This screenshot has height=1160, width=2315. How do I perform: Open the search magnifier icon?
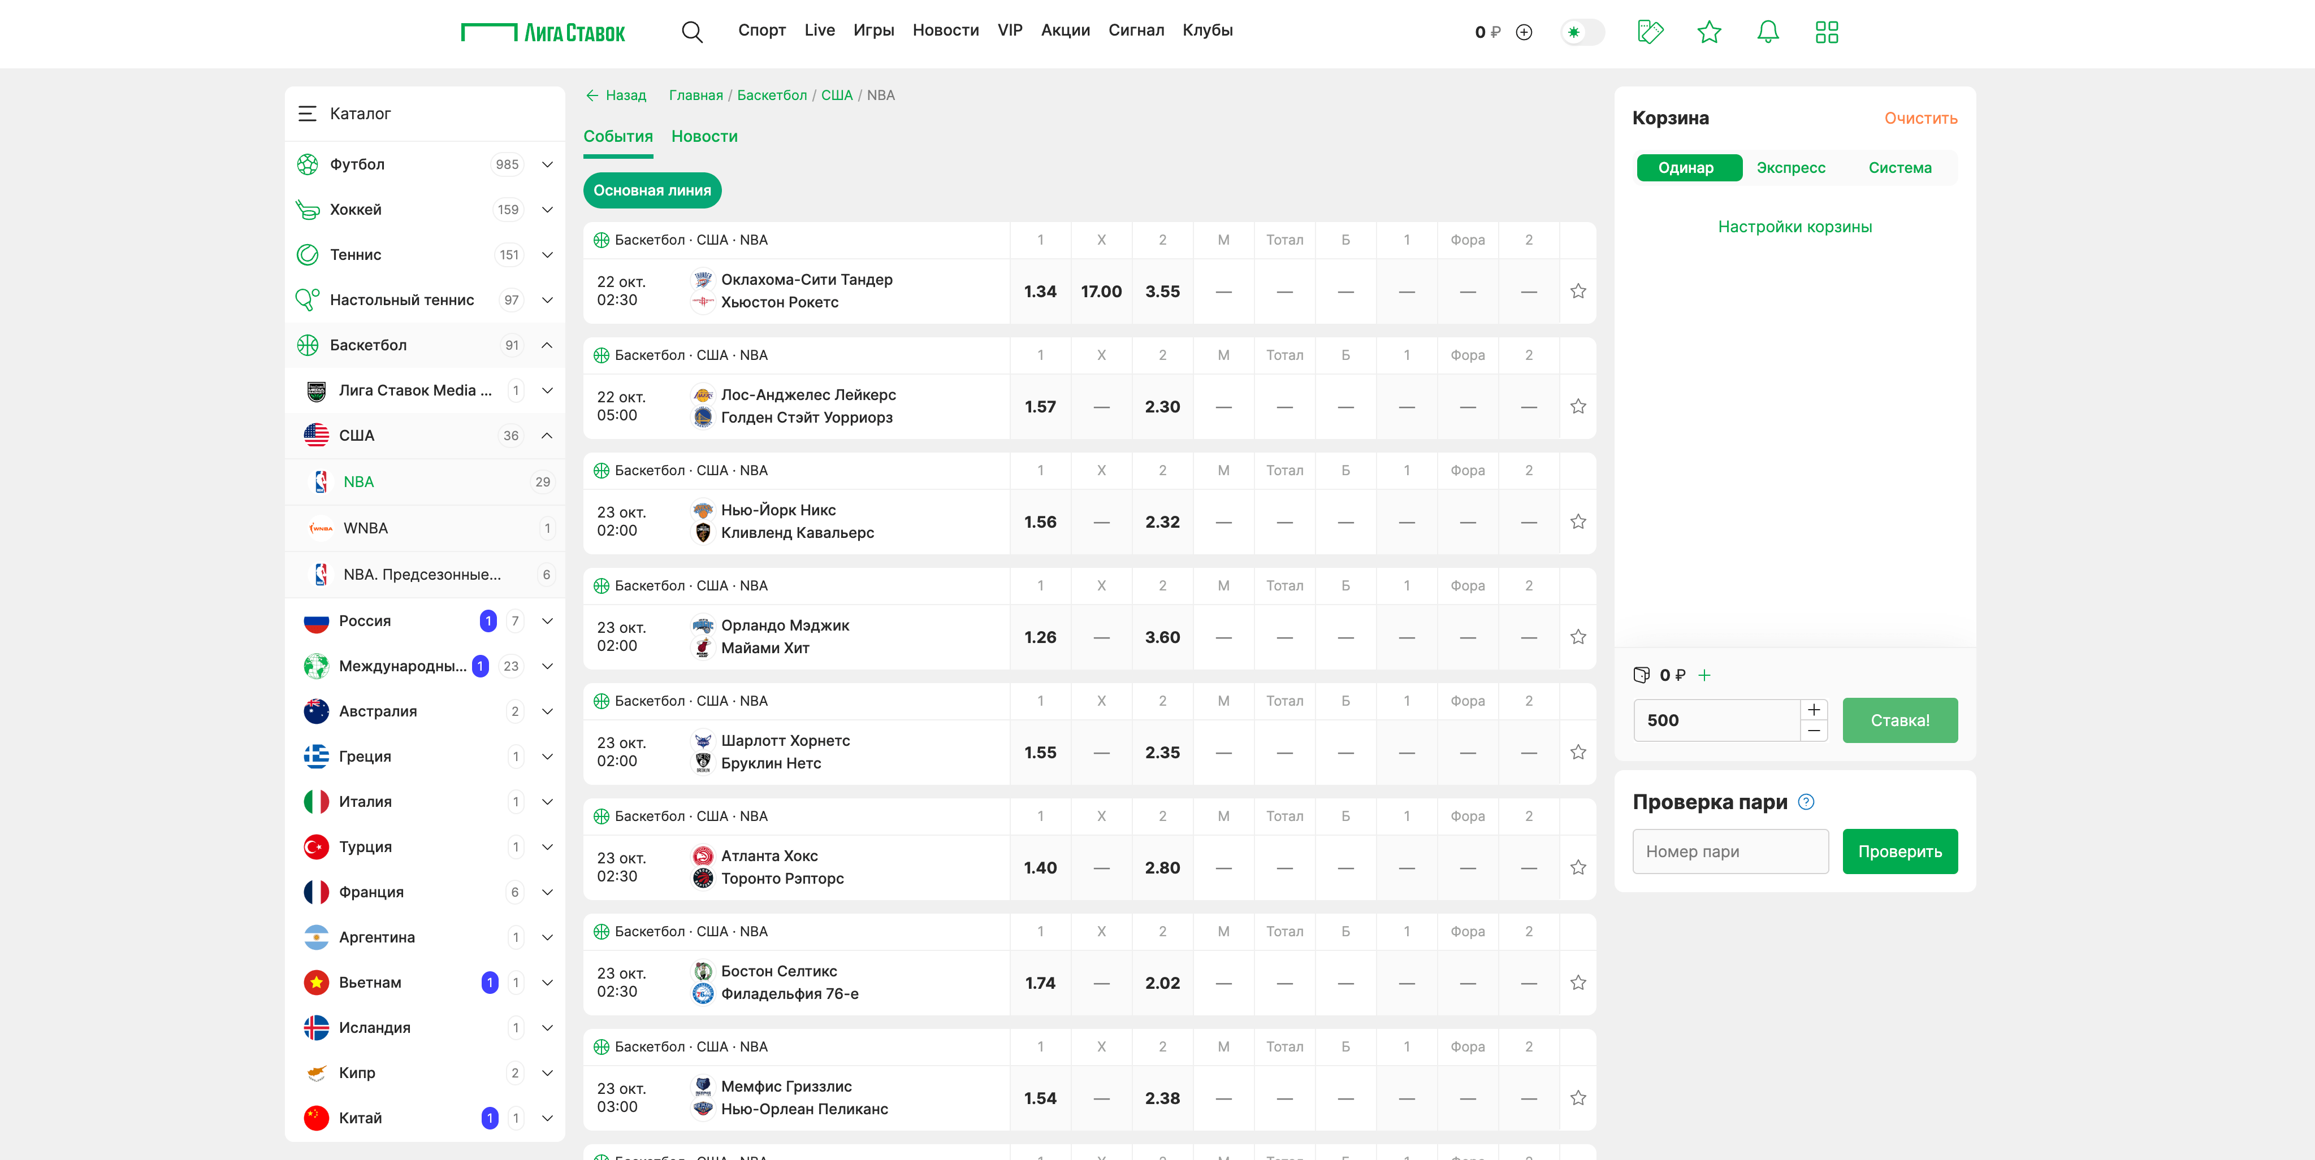[691, 32]
